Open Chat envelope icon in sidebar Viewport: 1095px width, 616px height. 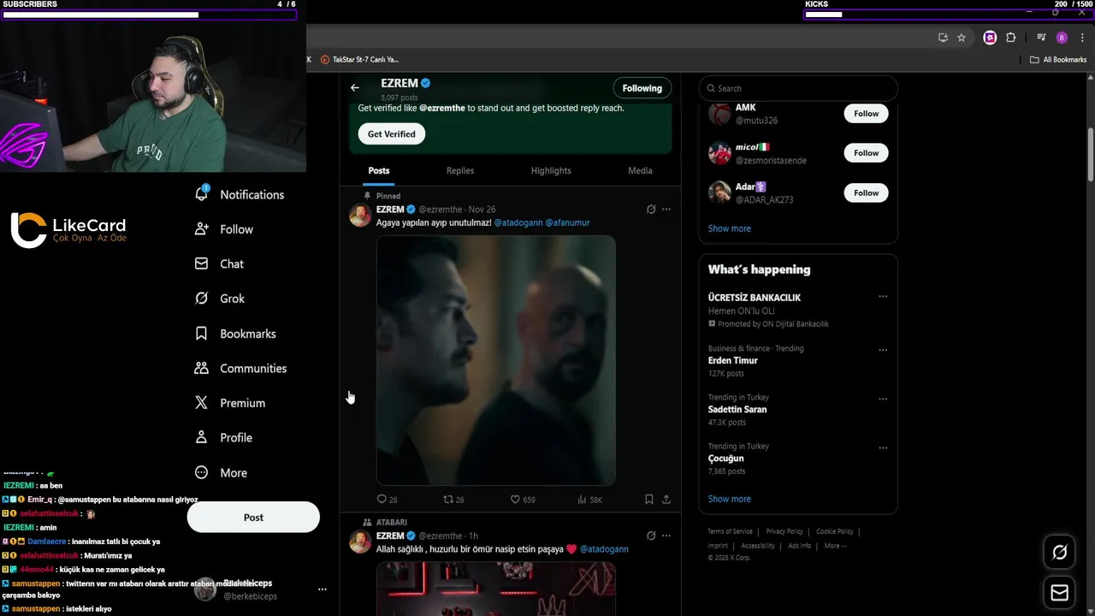[x=202, y=264]
